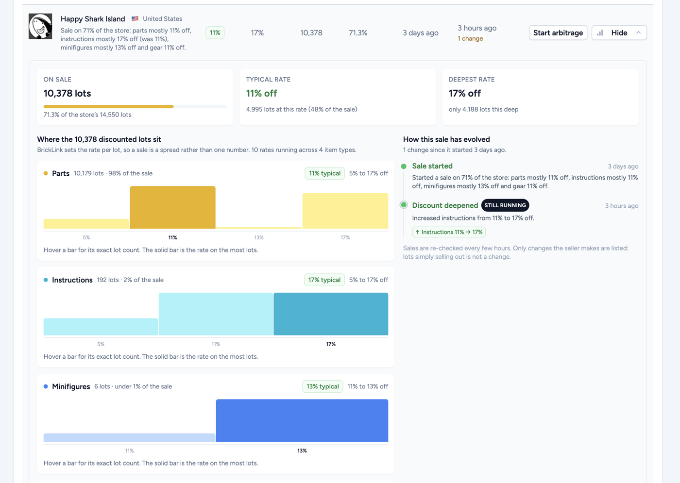Viewport: 680px width, 483px height.
Task: Click the '17%' header cell
Action: [257, 33]
